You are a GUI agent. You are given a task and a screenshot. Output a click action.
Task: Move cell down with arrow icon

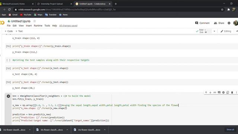tap(210, 92)
